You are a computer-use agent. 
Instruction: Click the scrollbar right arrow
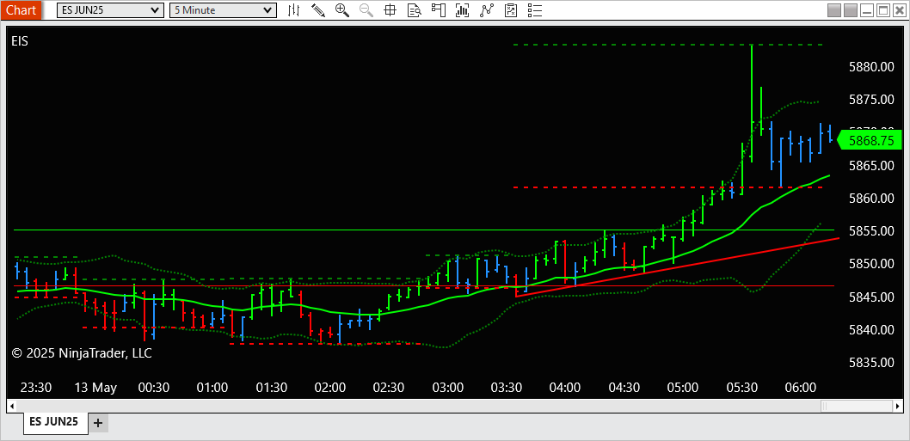[x=899, y=405]
